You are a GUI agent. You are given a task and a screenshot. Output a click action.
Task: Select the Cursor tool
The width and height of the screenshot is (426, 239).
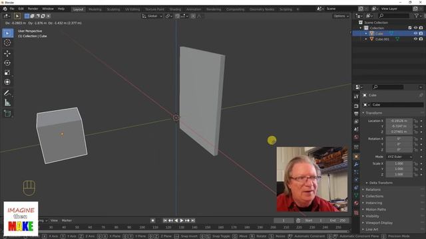click(x=7, y=42)
